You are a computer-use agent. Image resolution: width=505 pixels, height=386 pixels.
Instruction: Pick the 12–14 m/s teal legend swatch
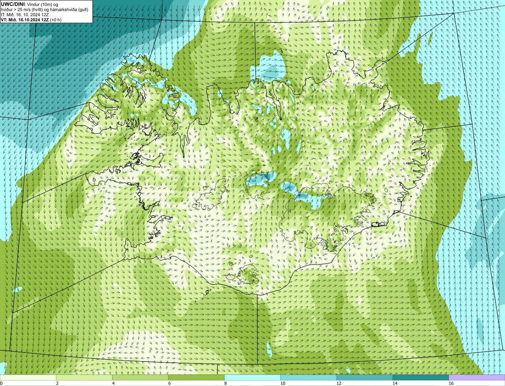(365, 378)
